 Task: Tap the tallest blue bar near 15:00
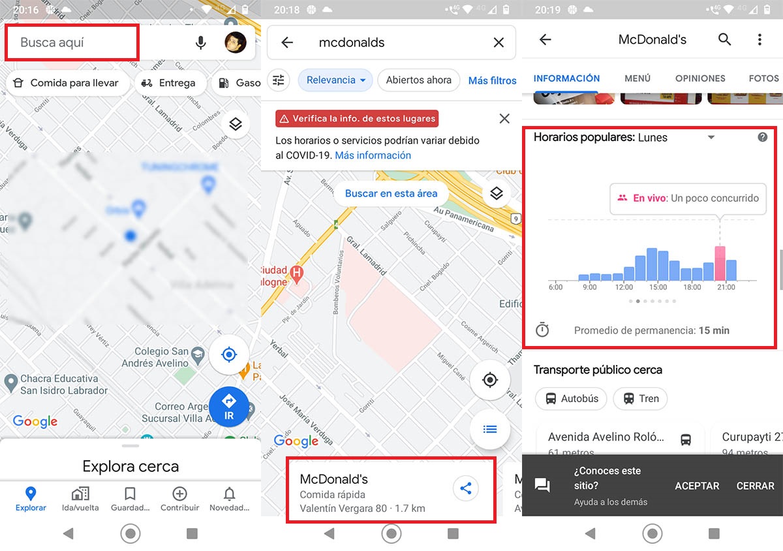coord(652,264)
